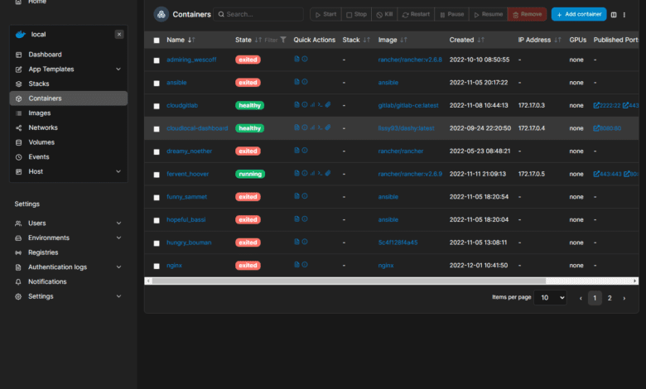View stats for cloudlocal-dashboard container
This screenshot has width=646, height=389.
pos(312,127)
